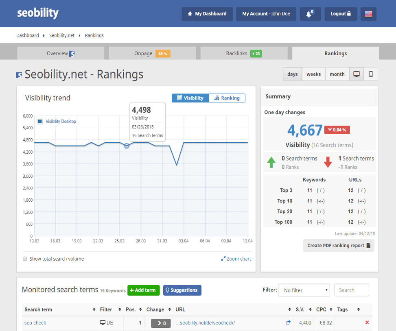Screen dimensions: 396x331
Task: Click Add term button
Action: point(143,290)
